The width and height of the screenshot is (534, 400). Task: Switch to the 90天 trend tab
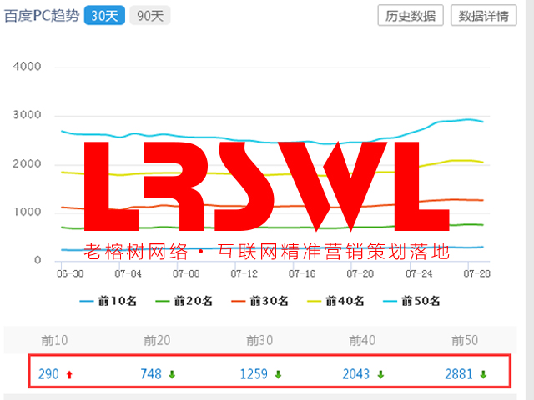(x=149, y=16)
